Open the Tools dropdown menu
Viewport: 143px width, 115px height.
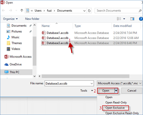pyautogui.click(x=87, y=91)
